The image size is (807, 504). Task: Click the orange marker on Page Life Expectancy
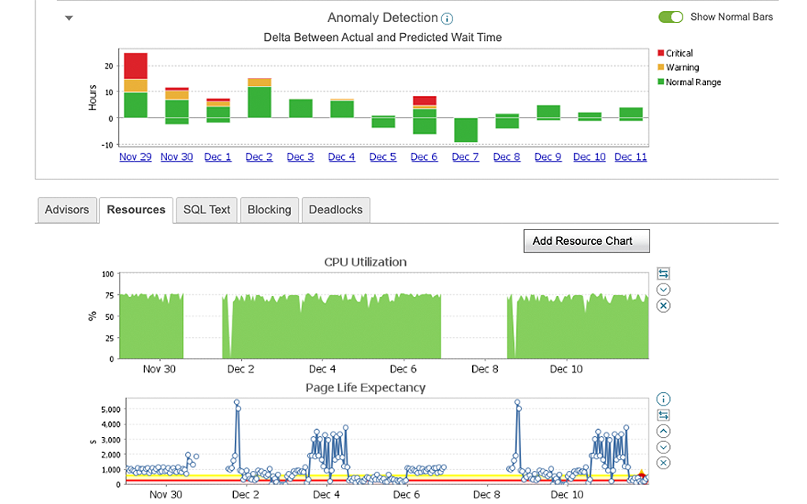coord(642,474)
